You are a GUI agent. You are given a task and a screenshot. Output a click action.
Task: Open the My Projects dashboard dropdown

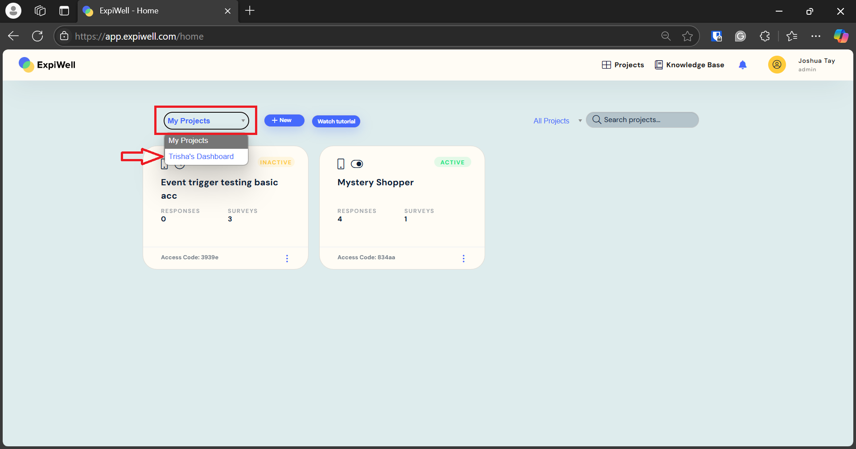coord(206,121)
